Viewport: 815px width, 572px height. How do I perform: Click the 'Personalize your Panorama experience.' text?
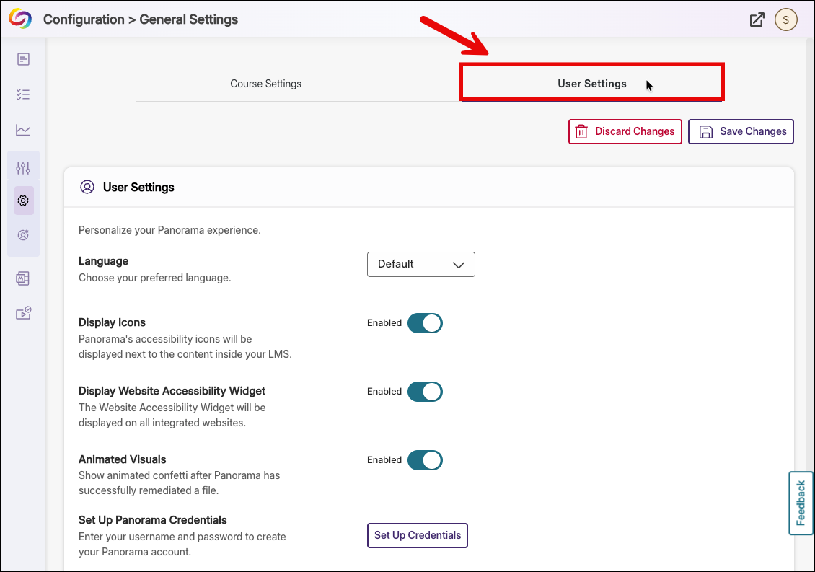tap(169, 230)
